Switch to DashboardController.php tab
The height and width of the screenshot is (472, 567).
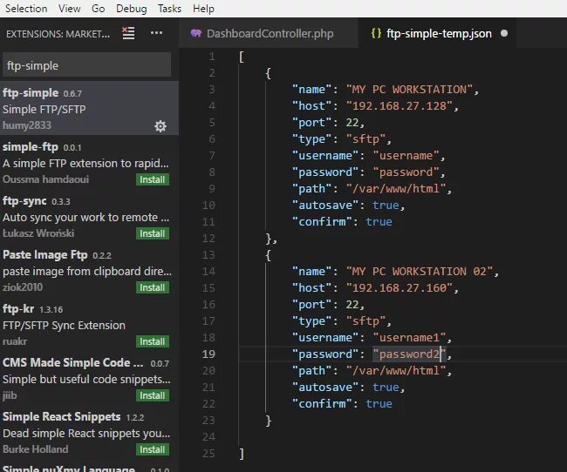[x=269, y=33]
